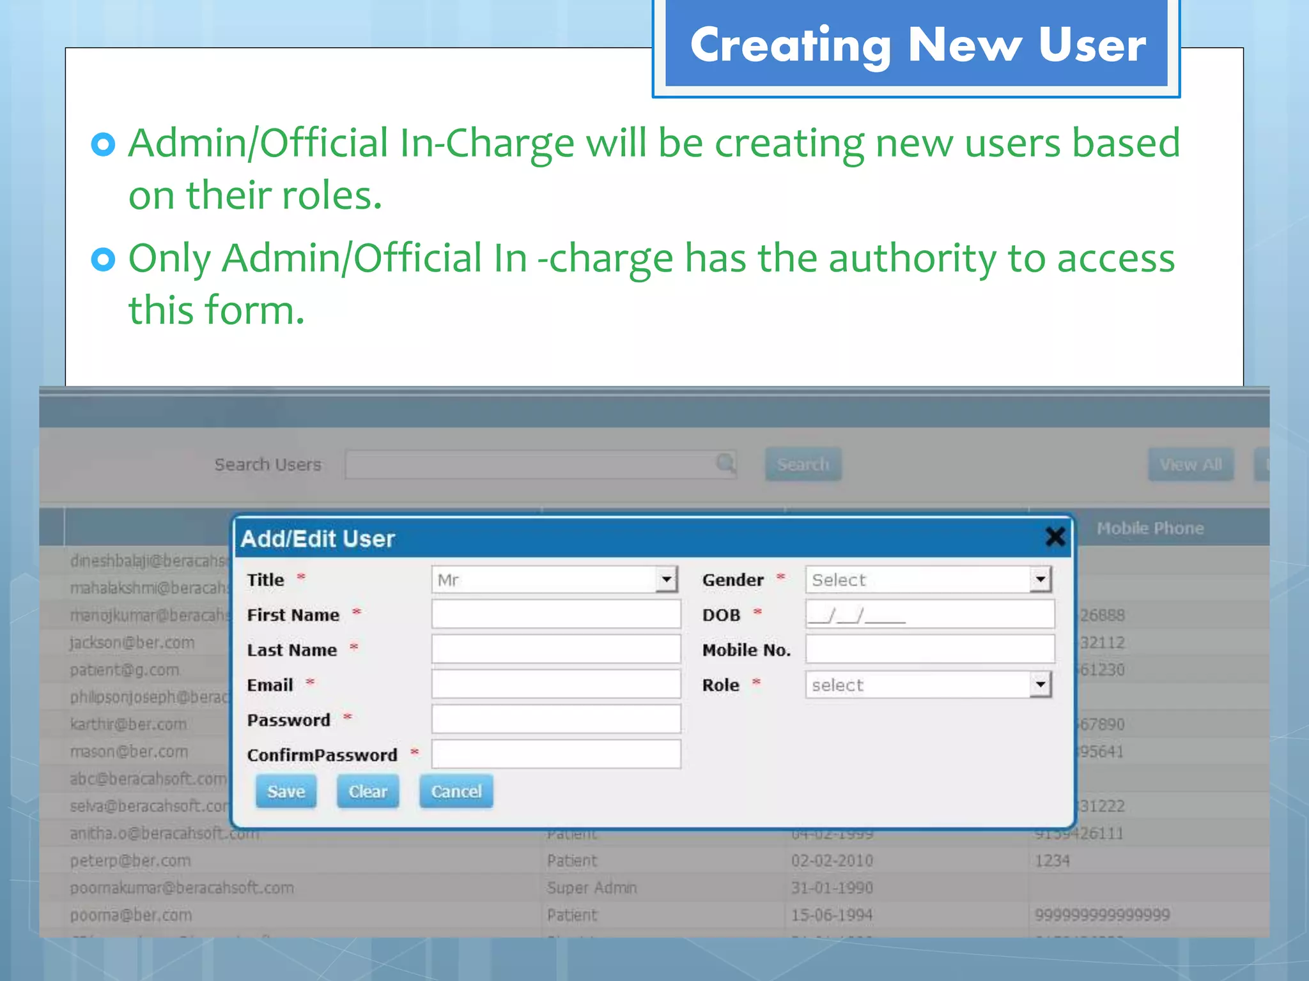Viewport: 1309px width, 981px height.
Task: Focus the Mobile No. input field
Action: (929, 650)
